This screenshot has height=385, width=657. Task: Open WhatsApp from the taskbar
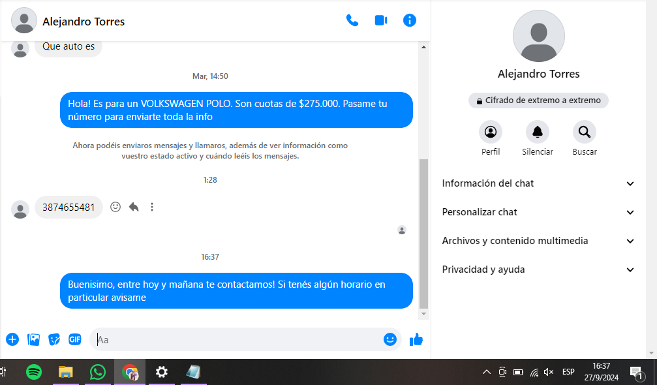pos(98,372)
